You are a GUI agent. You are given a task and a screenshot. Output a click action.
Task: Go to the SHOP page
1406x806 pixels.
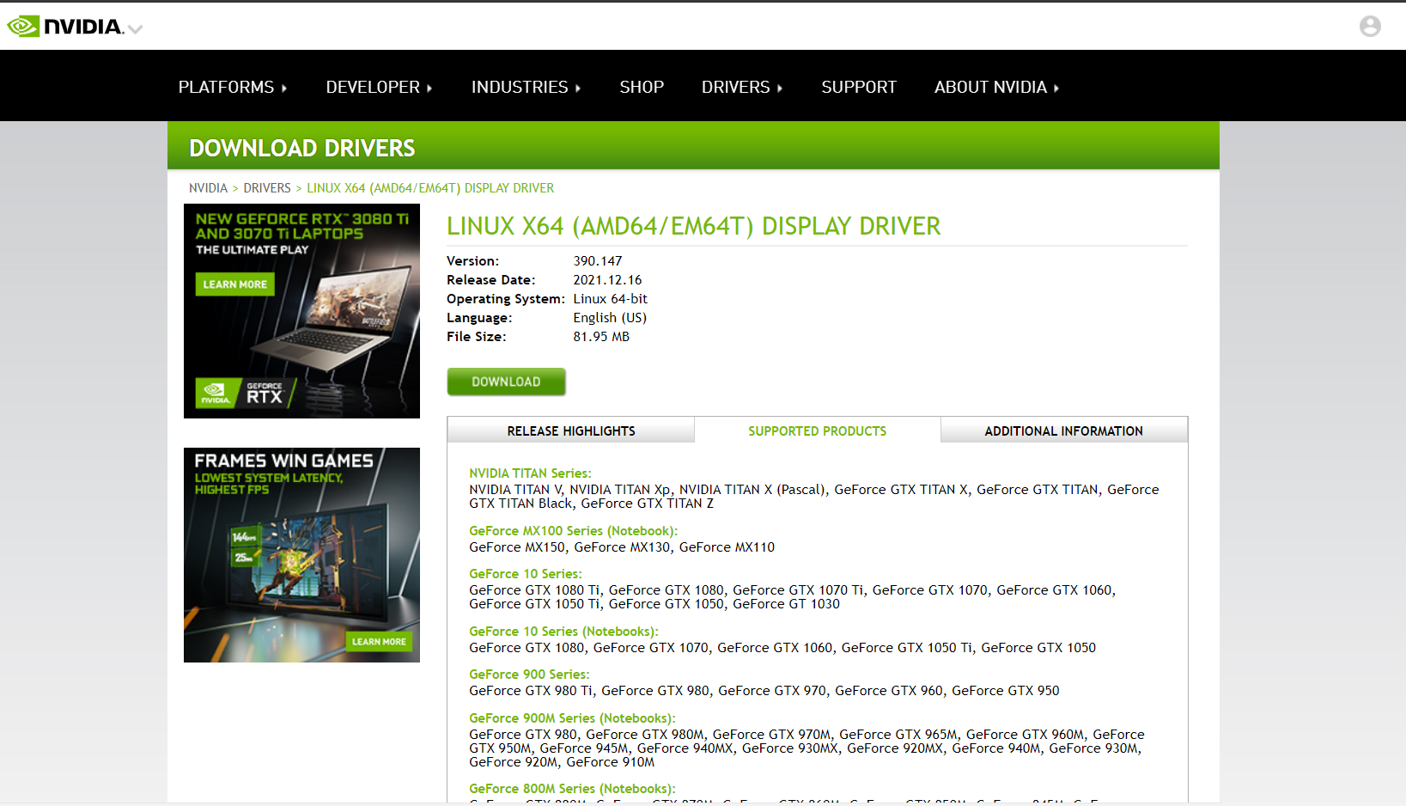coord(642,87)
